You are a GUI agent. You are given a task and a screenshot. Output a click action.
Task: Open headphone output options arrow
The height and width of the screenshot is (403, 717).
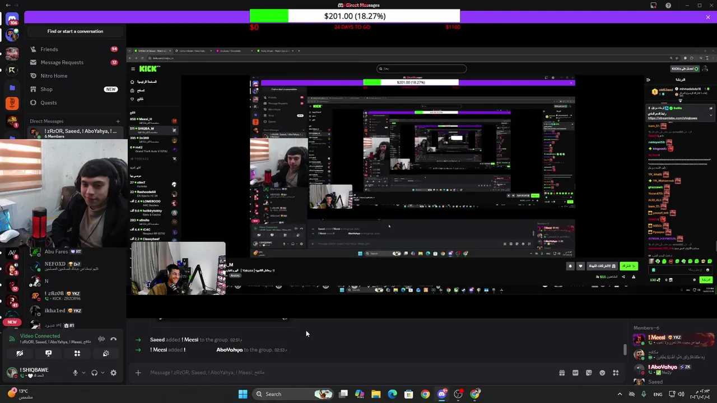click(x=103, y=373)
